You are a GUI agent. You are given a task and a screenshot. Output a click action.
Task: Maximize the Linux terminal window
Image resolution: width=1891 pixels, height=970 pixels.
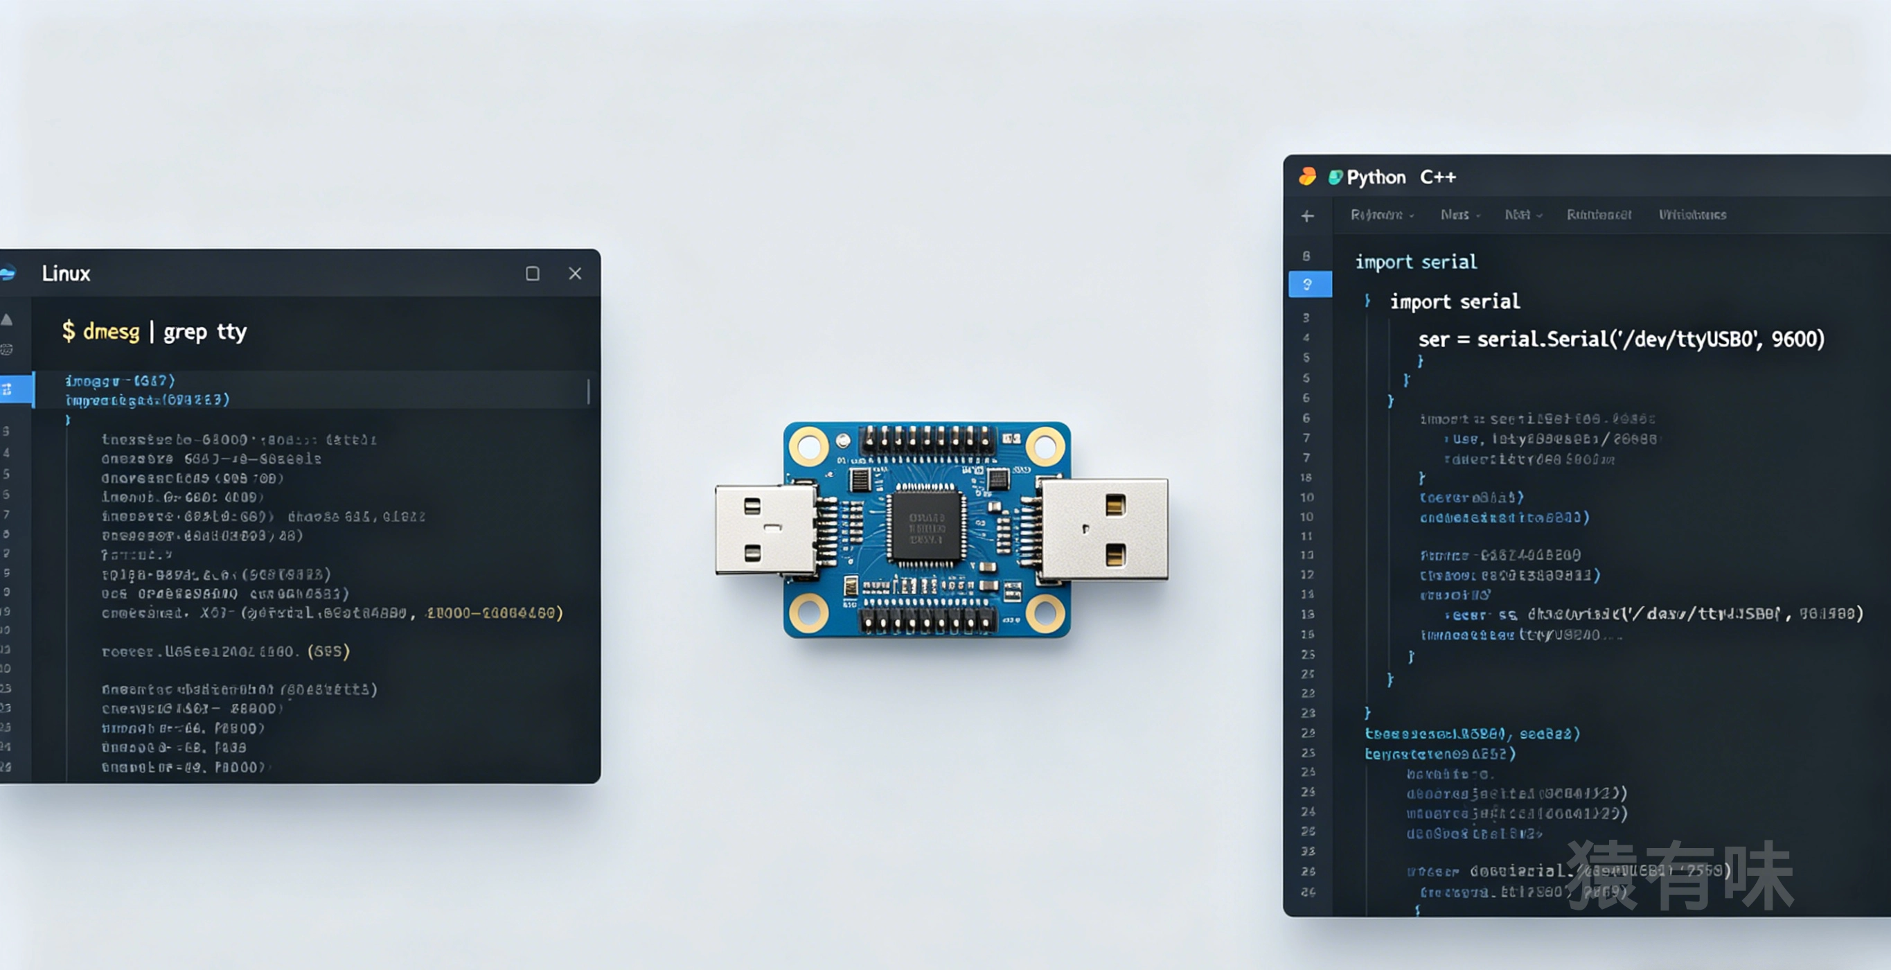pos(533,274)
